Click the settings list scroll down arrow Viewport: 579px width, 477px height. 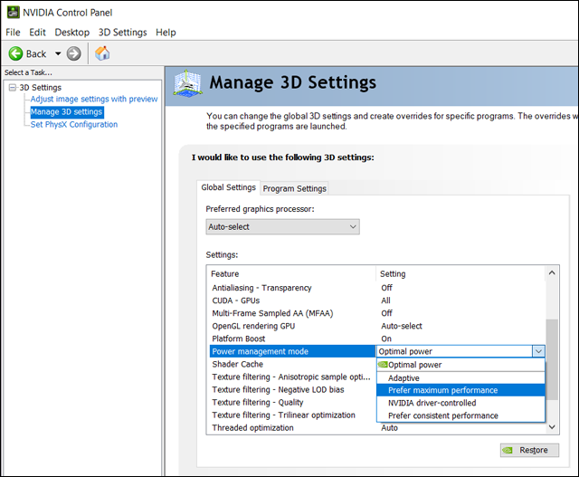click(x=552, y=427)
